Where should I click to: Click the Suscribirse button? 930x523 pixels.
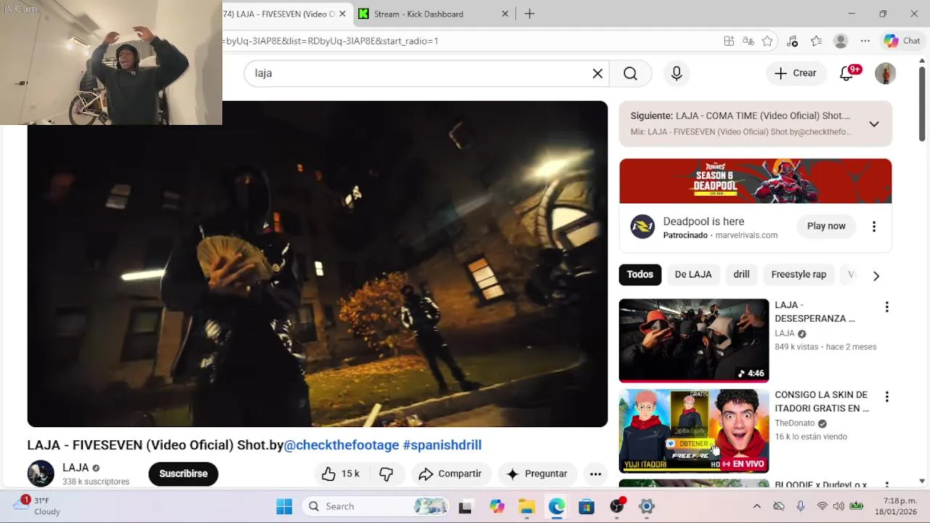pos(183,474)
